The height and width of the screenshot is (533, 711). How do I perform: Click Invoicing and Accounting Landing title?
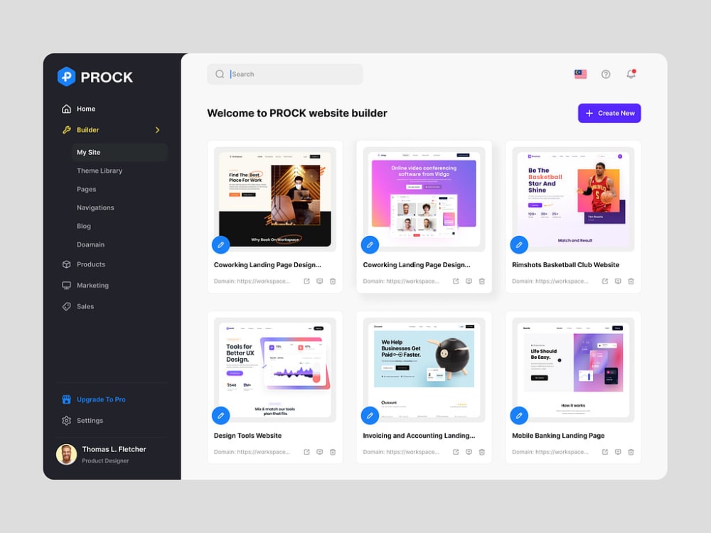tap(419, 436)
